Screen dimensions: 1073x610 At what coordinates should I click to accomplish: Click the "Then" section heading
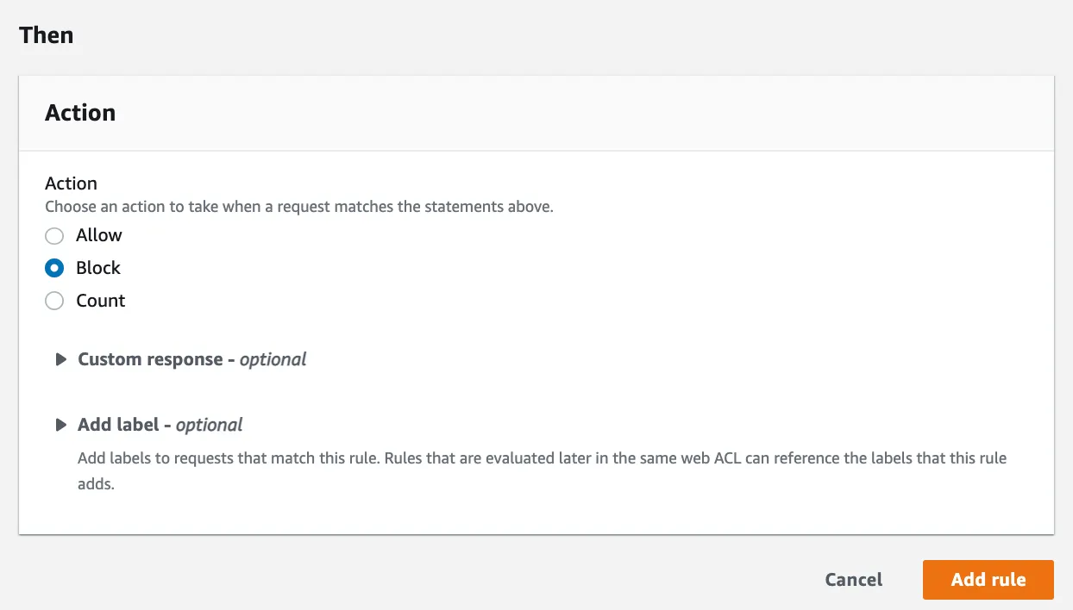point(47,35)
